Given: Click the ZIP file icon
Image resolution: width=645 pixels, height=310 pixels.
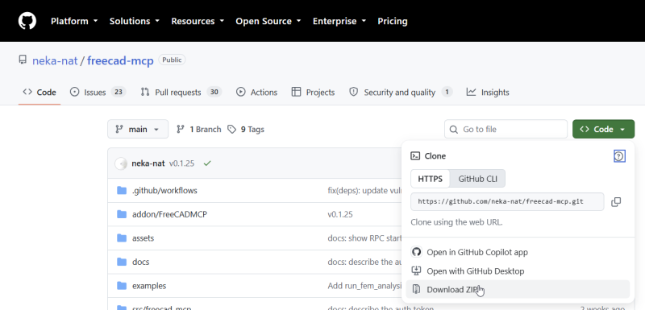Looking at the screenshot, I should (416, 290).
